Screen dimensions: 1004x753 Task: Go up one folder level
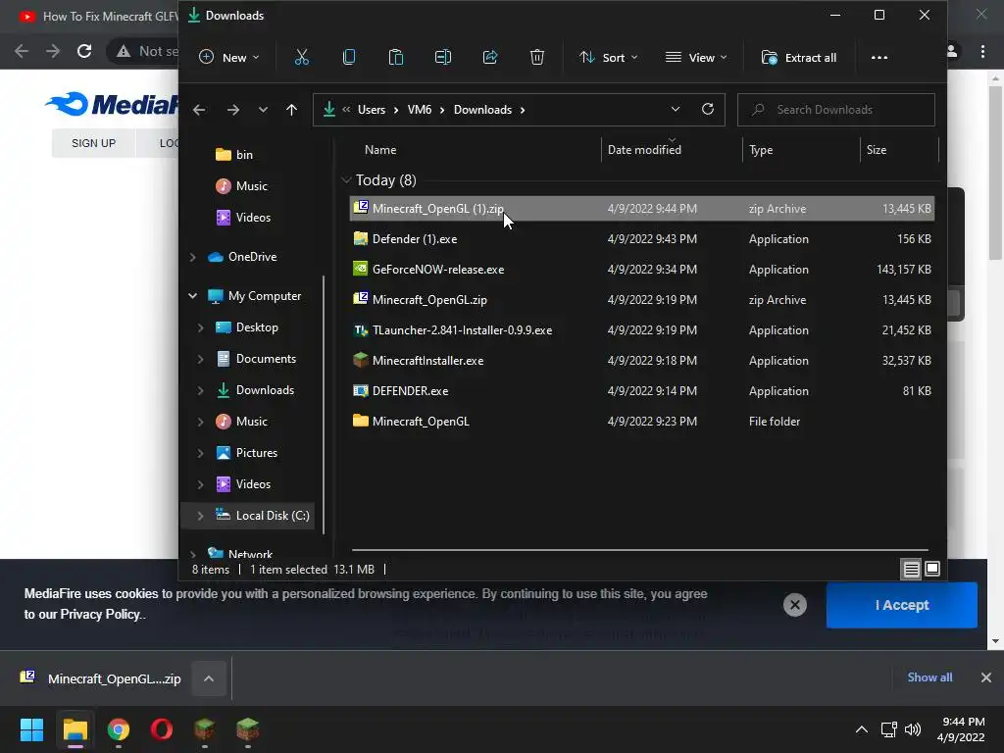pyautogui.click(x=291, y=110)
